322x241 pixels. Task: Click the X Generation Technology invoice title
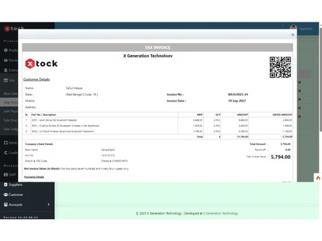(148, 56)
